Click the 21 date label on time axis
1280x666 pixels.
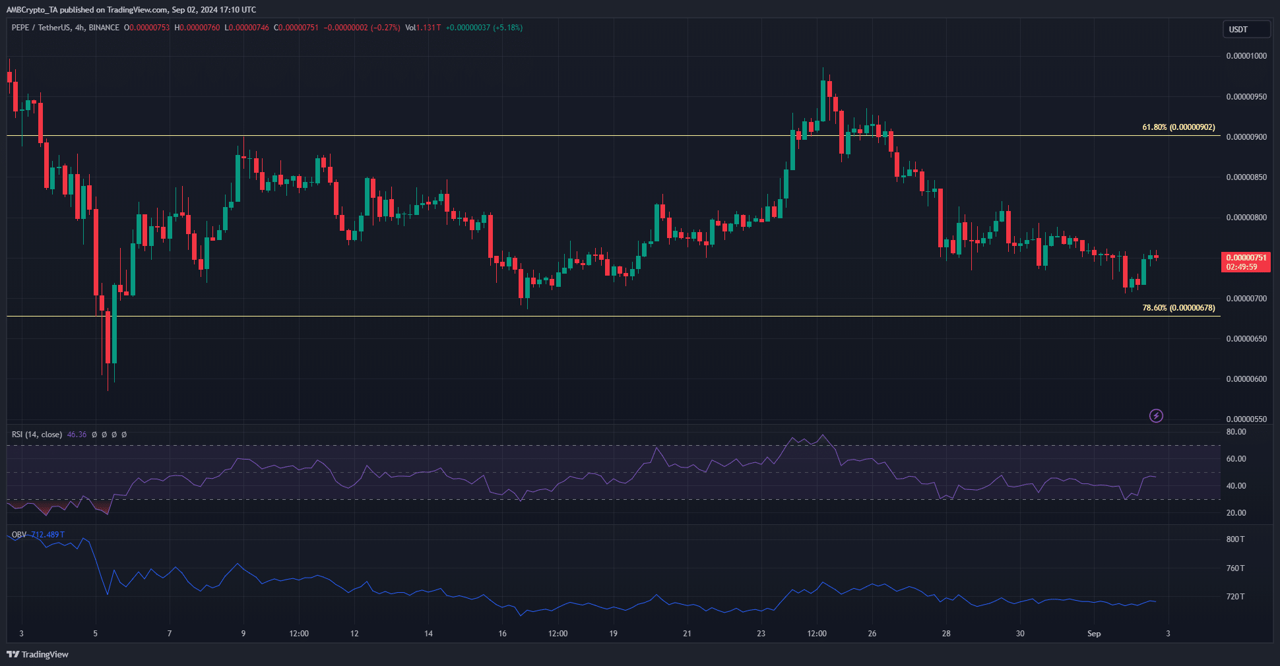[687, 634]
